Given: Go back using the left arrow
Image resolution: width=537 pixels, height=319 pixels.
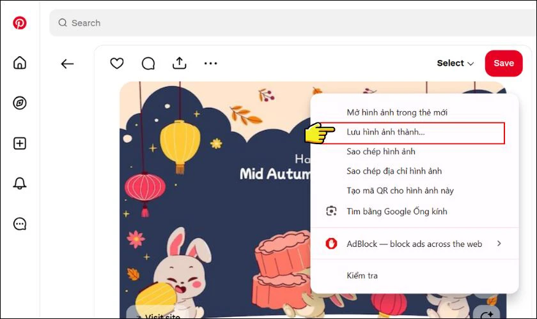Looking at the screenshot, I should click(67, 64).
